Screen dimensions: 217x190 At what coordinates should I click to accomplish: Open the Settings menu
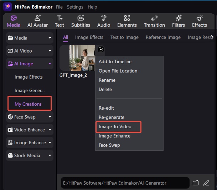point(75,7)
